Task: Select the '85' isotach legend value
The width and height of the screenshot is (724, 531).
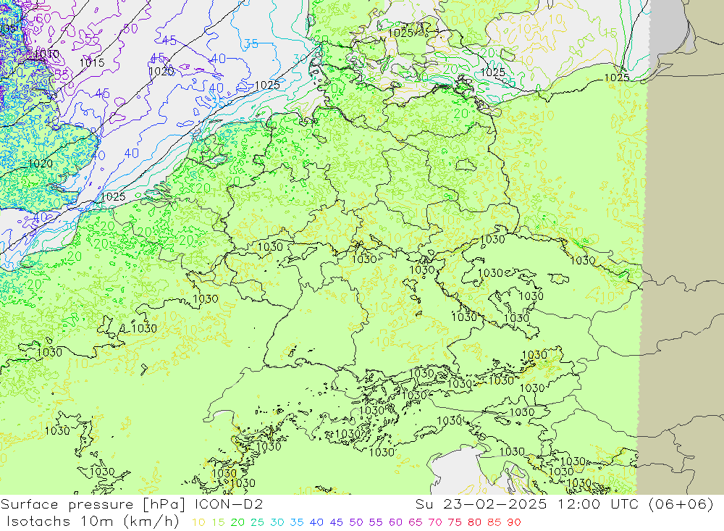Action: [494, 523]
